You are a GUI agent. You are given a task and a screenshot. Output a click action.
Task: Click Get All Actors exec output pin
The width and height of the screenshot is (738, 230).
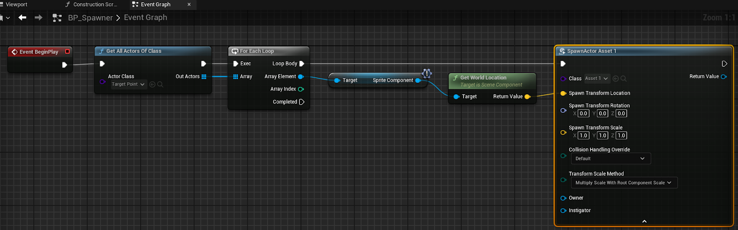coord(203,63)
